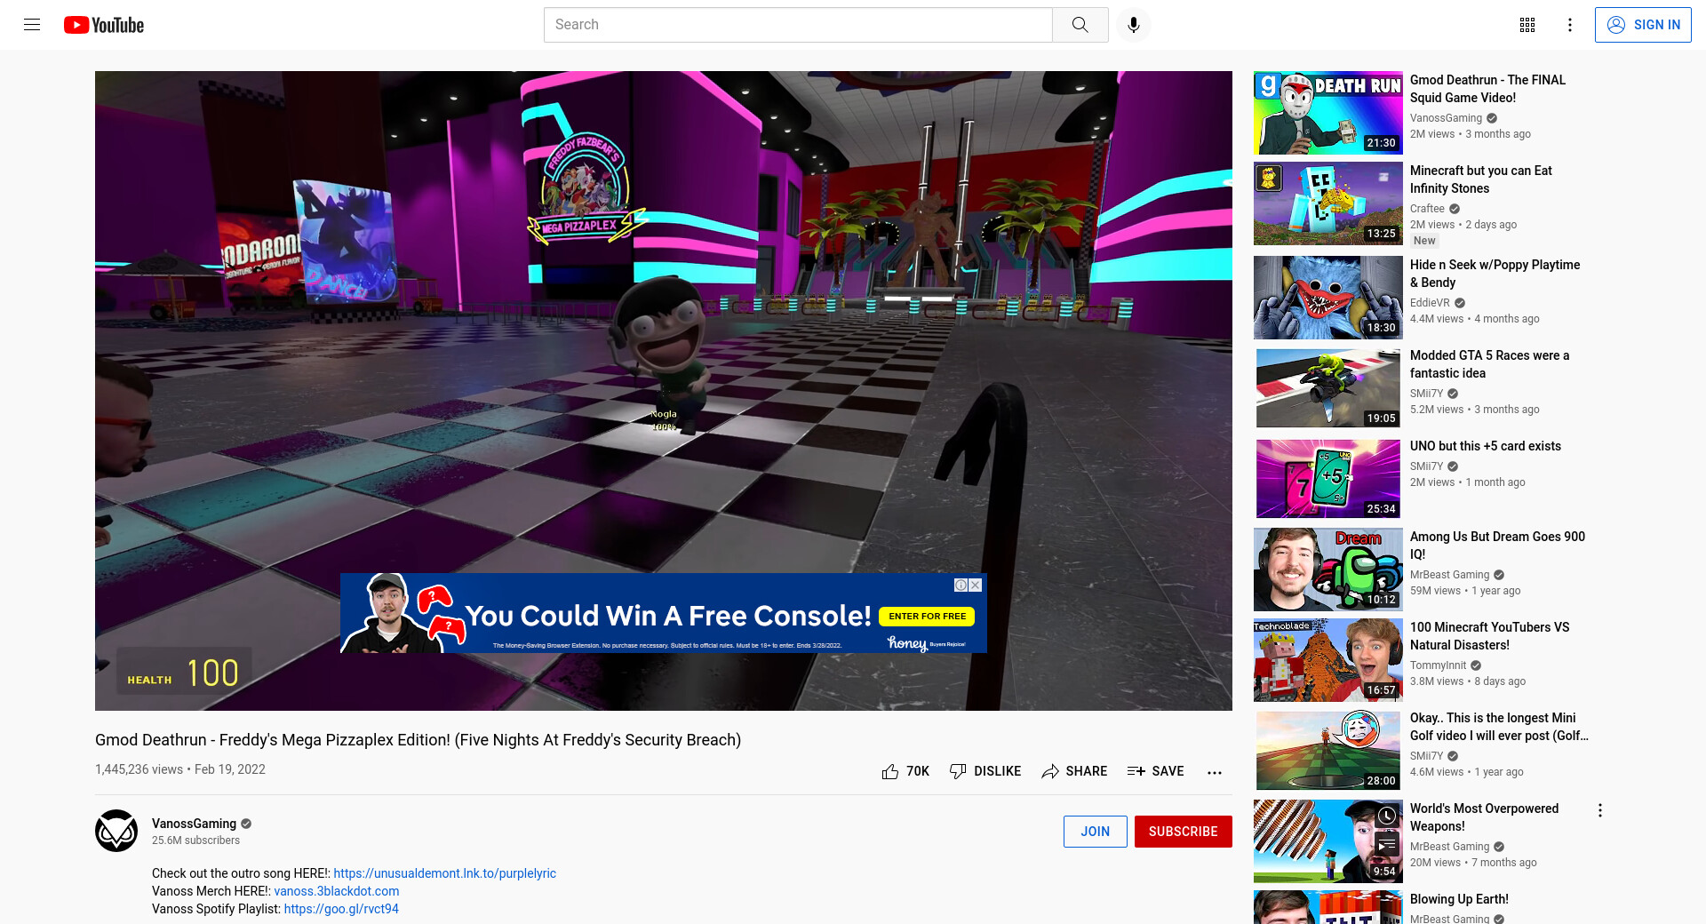Open VanossGaming channel avatar
Viewport: 1706px width, 924px height.
(x=116, y=831)
